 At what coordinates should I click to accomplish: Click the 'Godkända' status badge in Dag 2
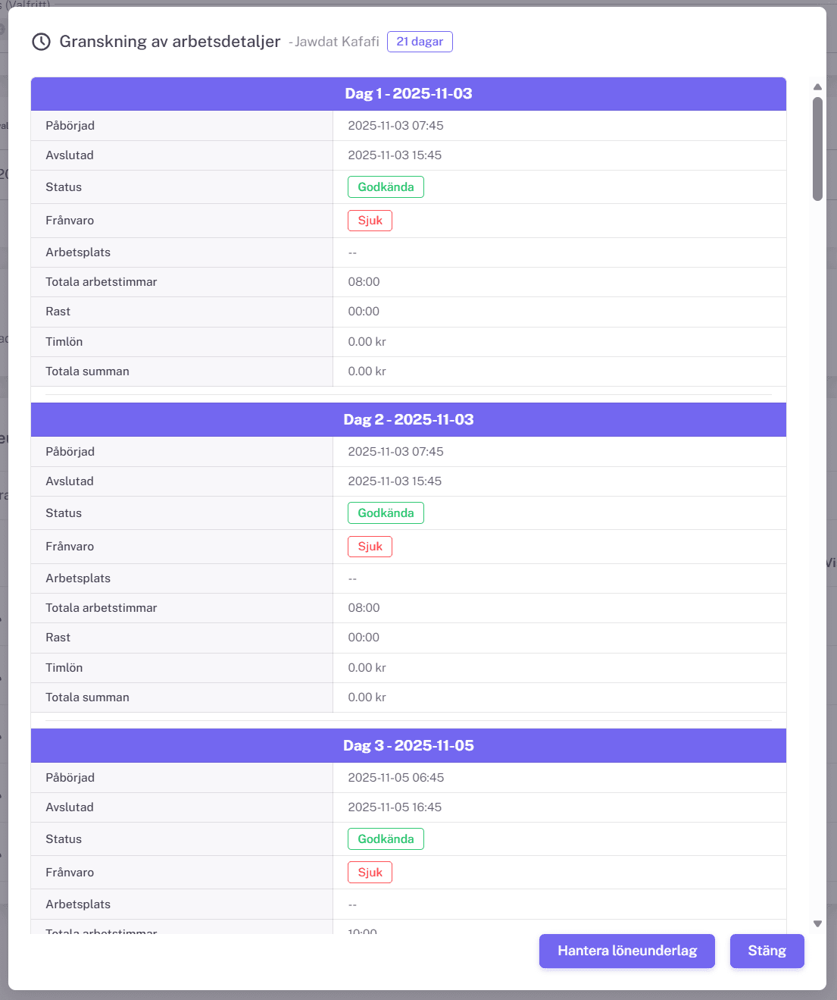[x=386, y=513]
